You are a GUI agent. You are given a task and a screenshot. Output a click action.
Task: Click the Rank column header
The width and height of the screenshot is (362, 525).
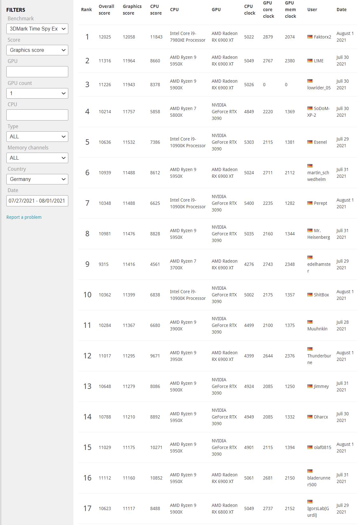coord(86,10)
